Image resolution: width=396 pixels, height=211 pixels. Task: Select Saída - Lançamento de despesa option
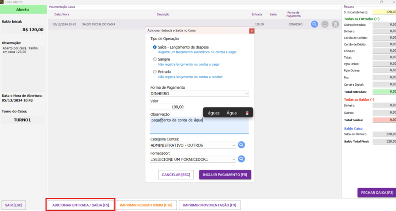(x=155, y=47)
